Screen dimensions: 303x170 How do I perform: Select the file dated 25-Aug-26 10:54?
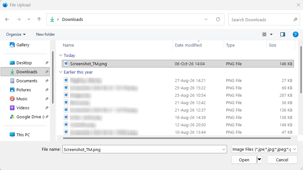coord(178,95)
